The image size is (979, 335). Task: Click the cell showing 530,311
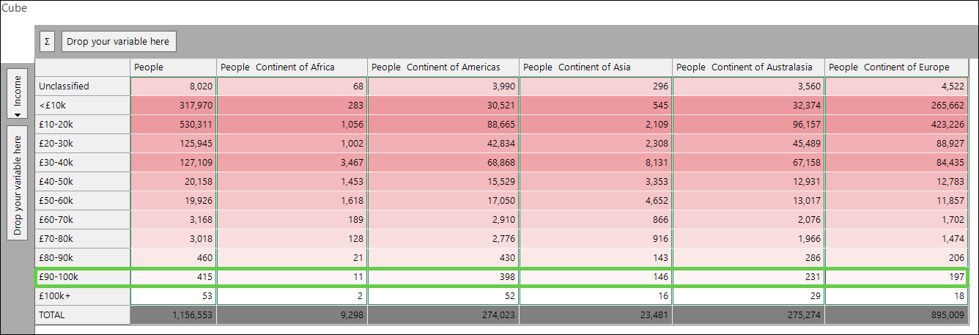tap(173, 124)
